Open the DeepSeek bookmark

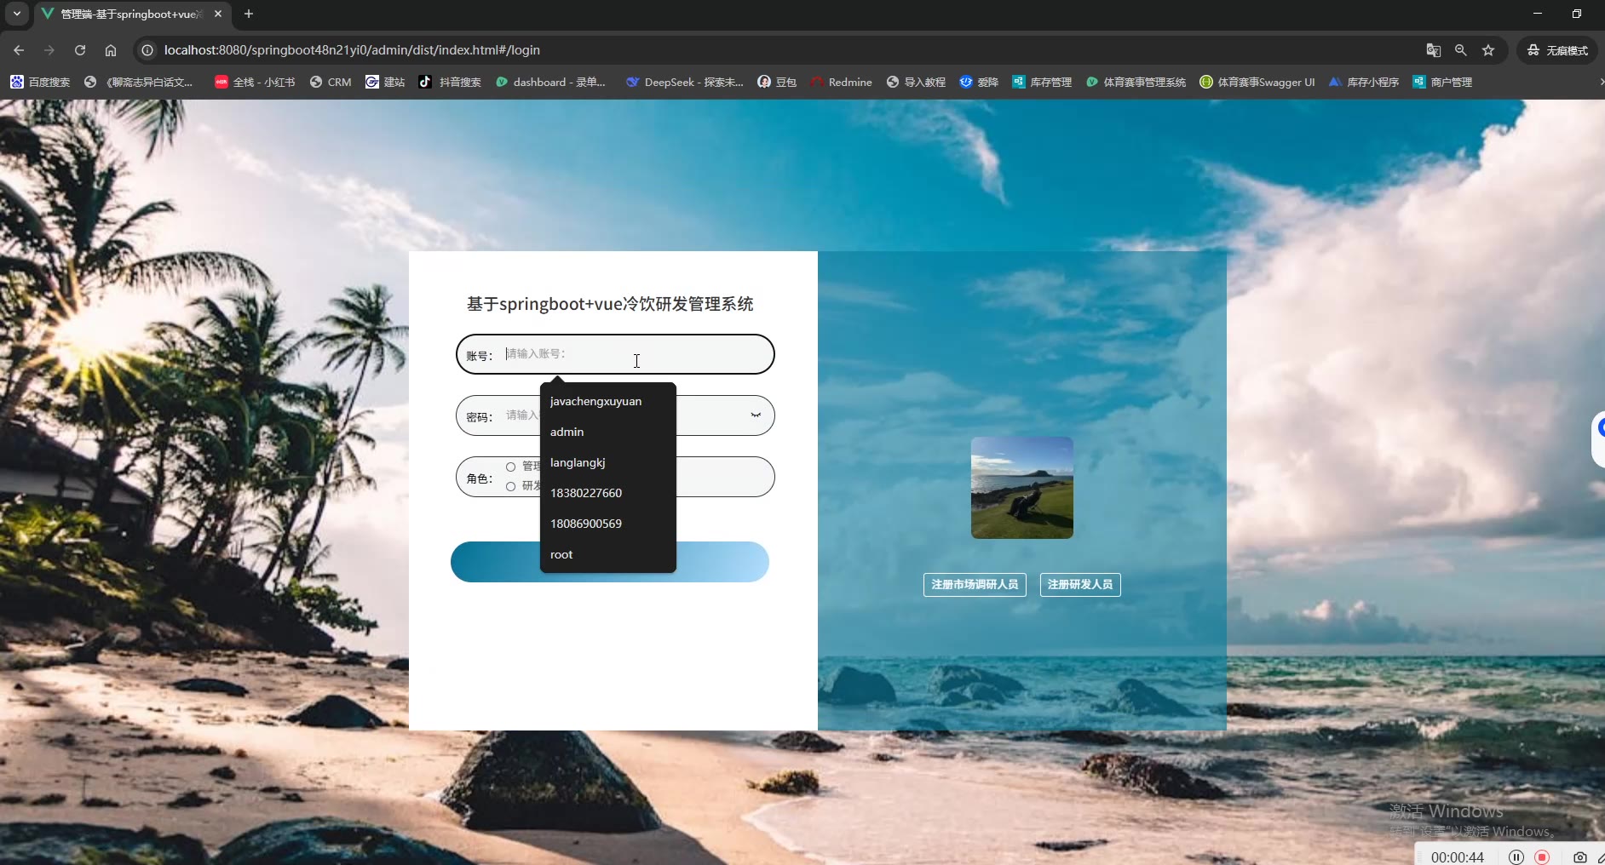684,83
